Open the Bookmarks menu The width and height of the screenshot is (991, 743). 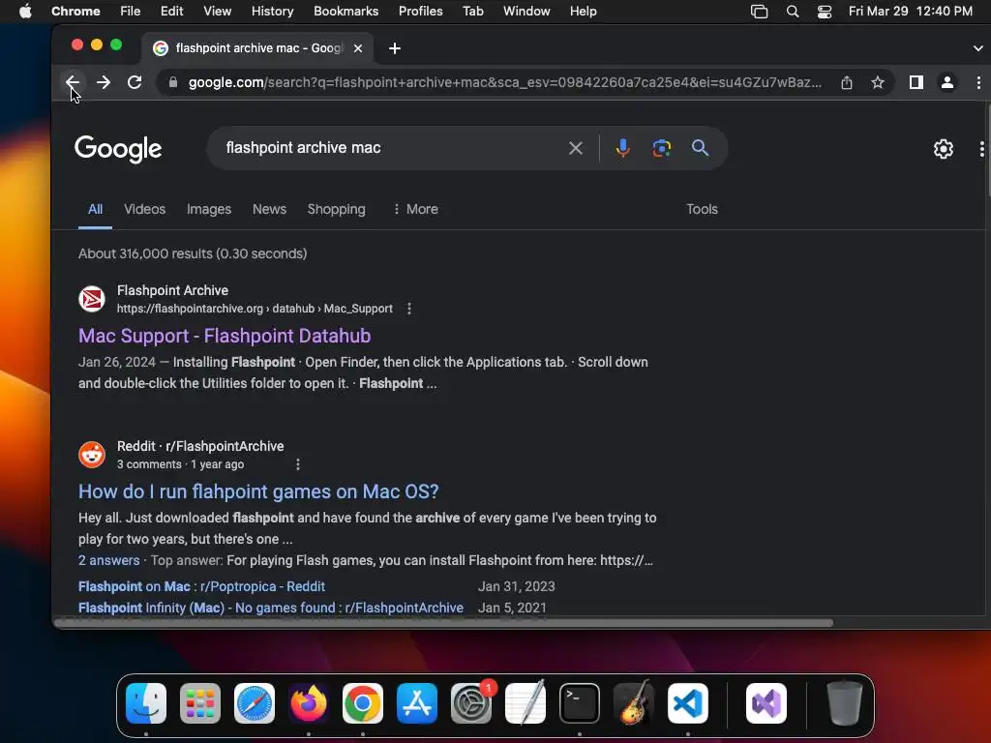[345, 12]
